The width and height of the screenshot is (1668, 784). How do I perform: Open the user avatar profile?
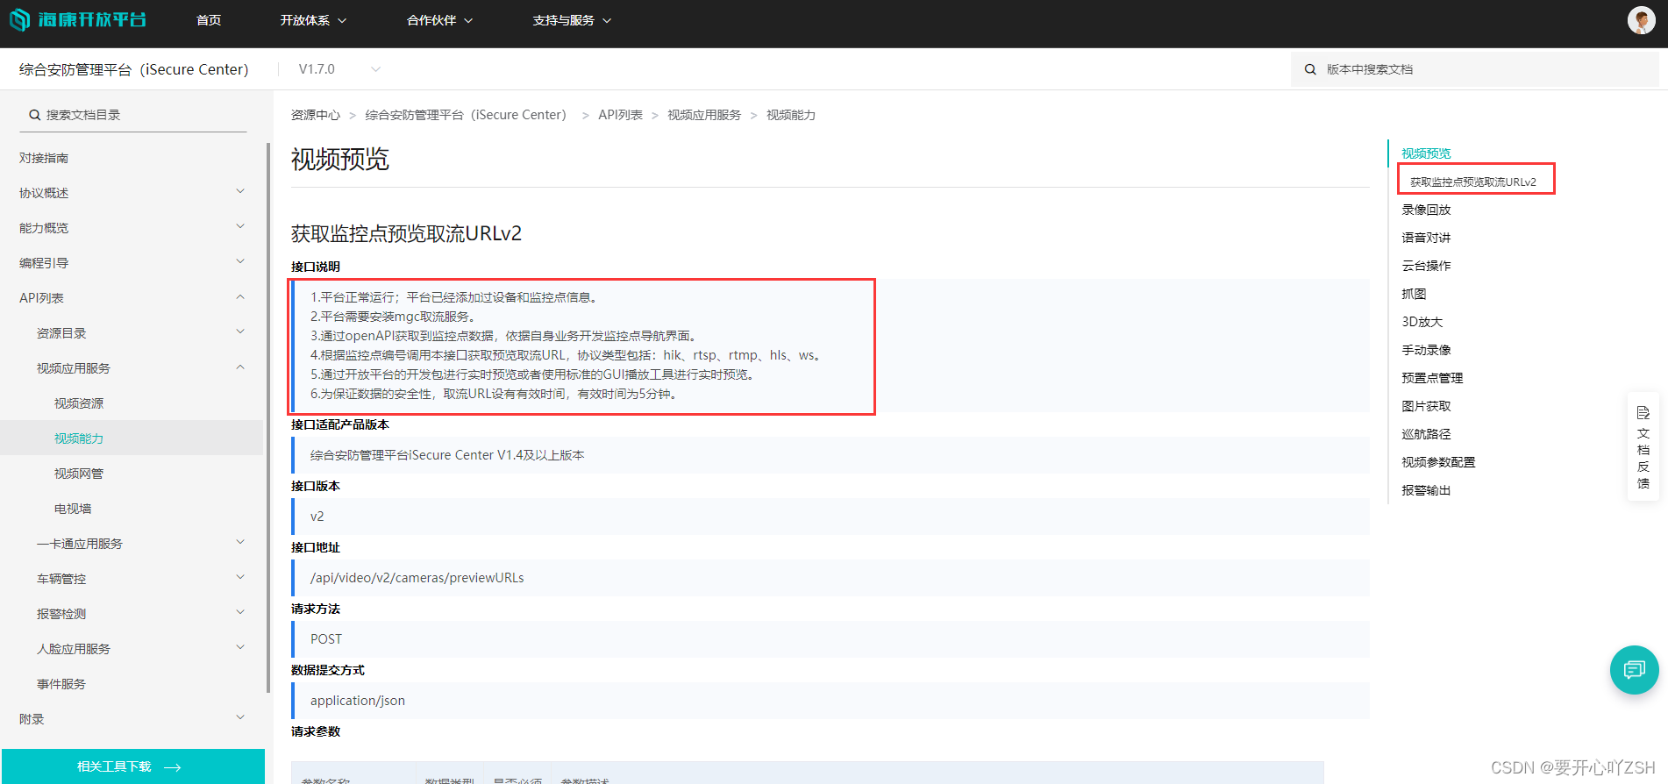(1641, 20)
